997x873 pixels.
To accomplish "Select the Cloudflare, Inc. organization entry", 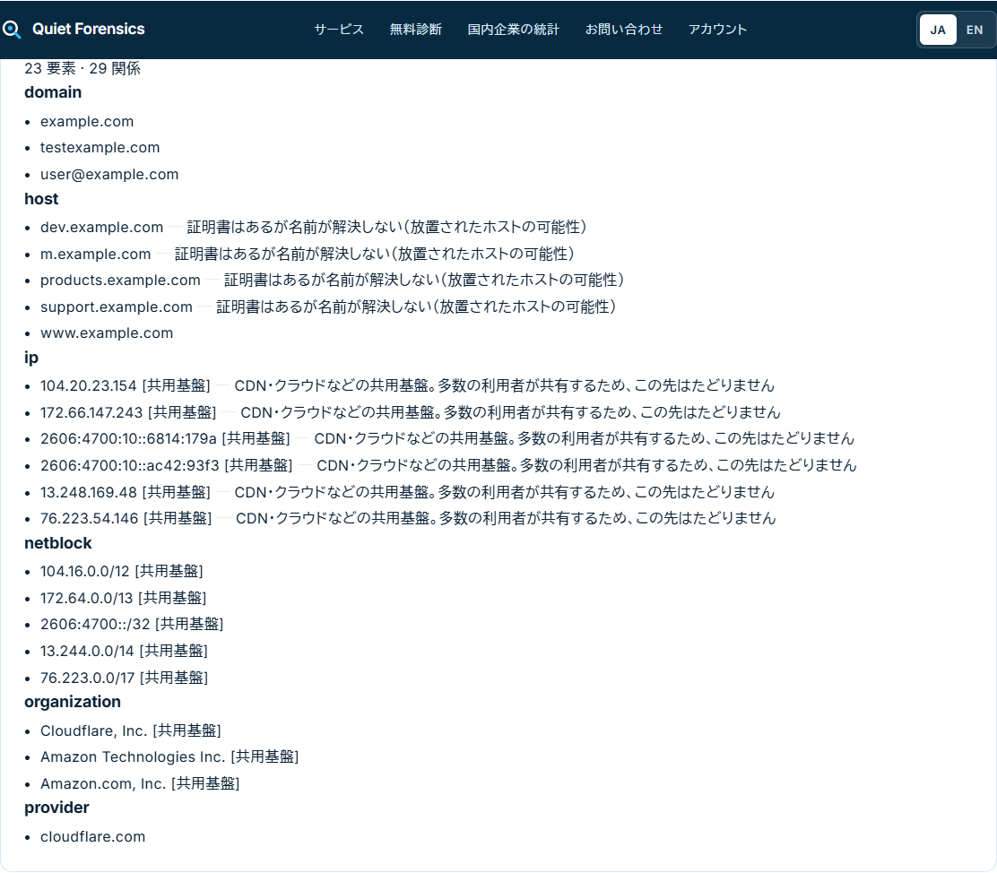I will [x=130, y=731].
